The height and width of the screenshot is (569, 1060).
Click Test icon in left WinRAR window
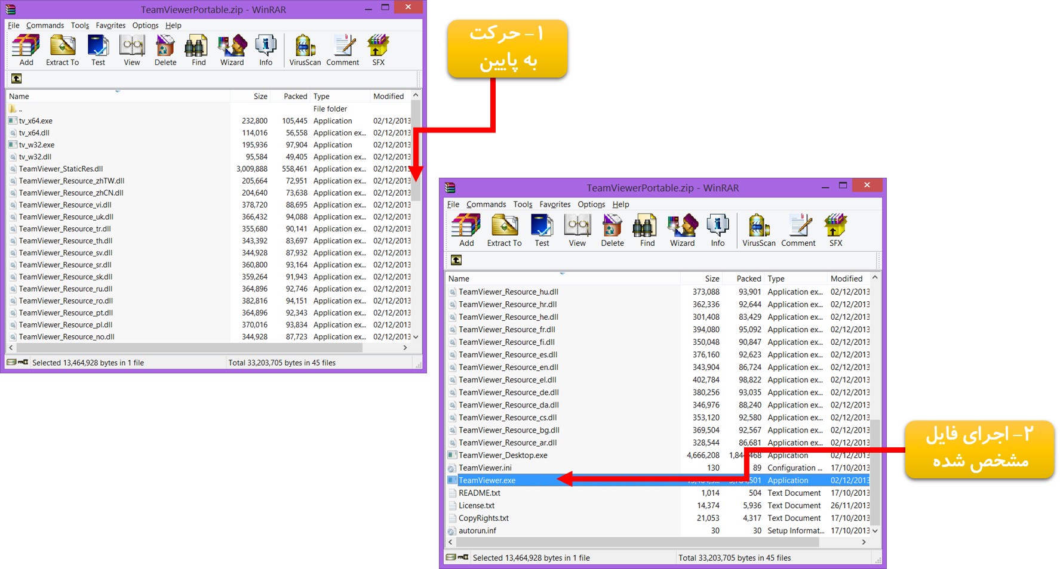(x=98, y=50)
